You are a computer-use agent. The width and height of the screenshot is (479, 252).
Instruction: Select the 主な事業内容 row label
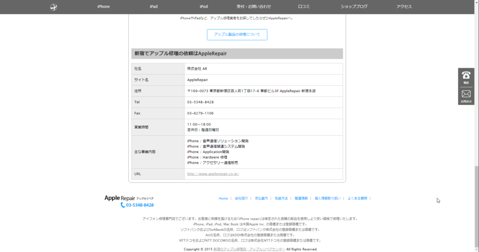point(145,152)
